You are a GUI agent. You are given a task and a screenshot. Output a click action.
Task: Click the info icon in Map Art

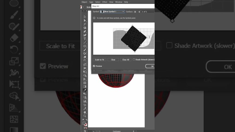tap(94, 18)
